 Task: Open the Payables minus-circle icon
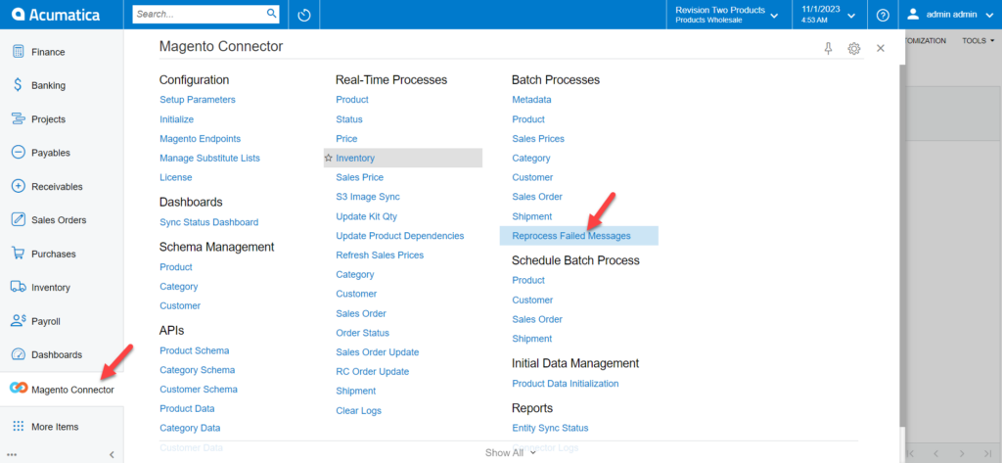pos(18,153)
